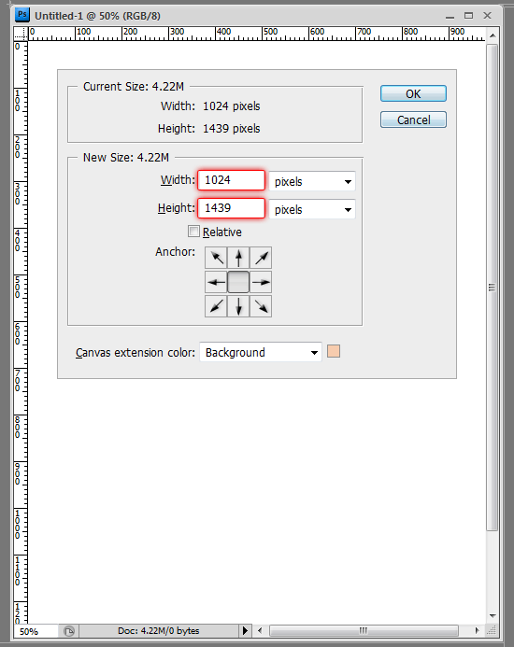This screenshot has height=647, width=514.
Task: Open the Height units pixels dropdown
Action: click(x=312, y=210)
